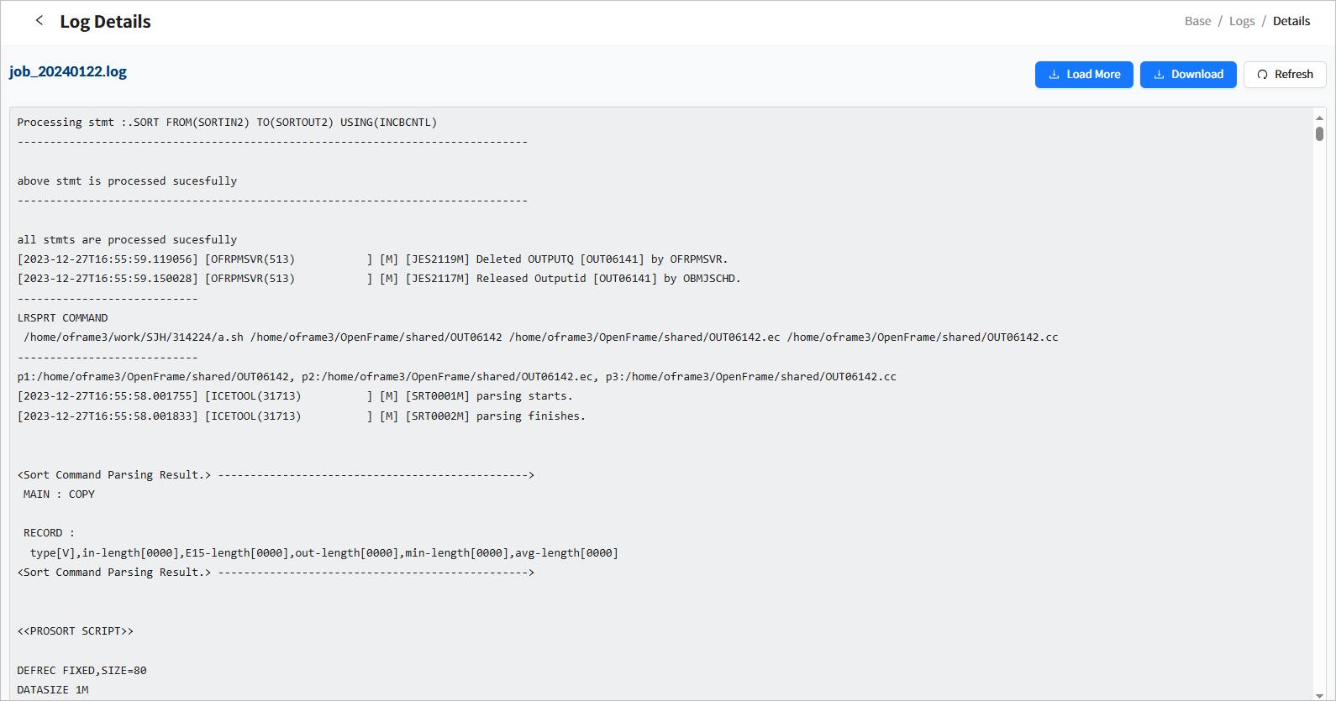The image size is (1336, 701).
Task: Open the Base breadcrumb link
Action: (x=1197, y=21)
